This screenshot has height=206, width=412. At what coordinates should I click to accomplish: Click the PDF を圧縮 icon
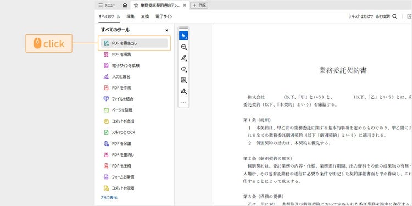click(106, 166)
